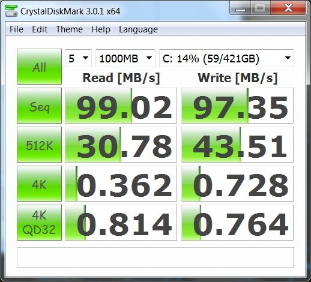Select the 4K write result 0.728

tap(237, 184)
